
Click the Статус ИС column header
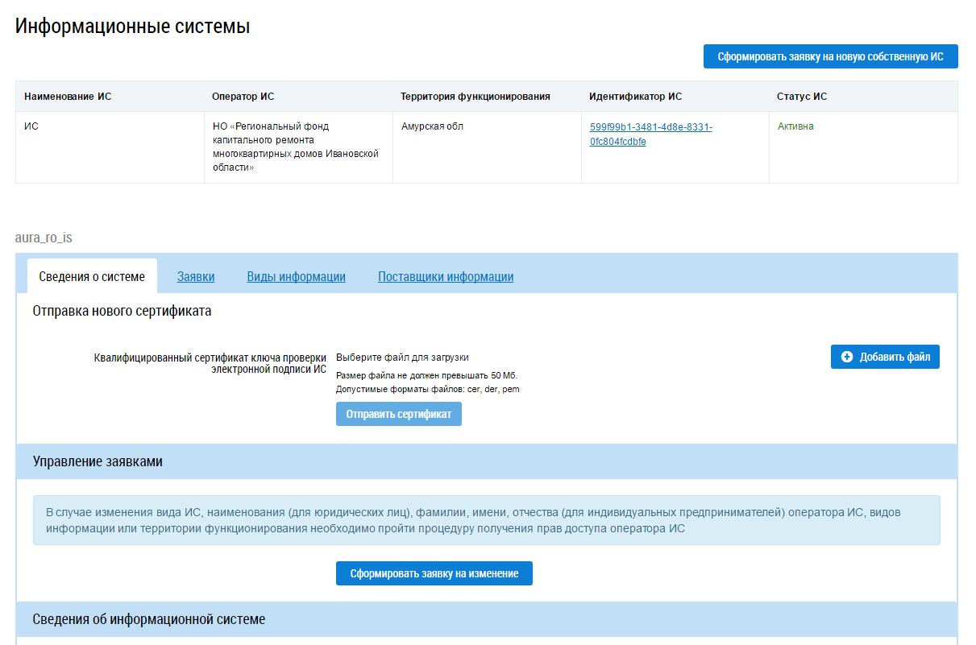tap(801, 97)
